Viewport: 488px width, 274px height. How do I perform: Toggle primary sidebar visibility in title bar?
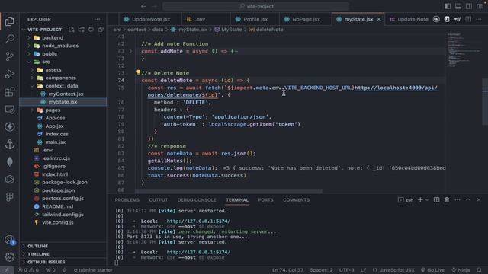448,6
